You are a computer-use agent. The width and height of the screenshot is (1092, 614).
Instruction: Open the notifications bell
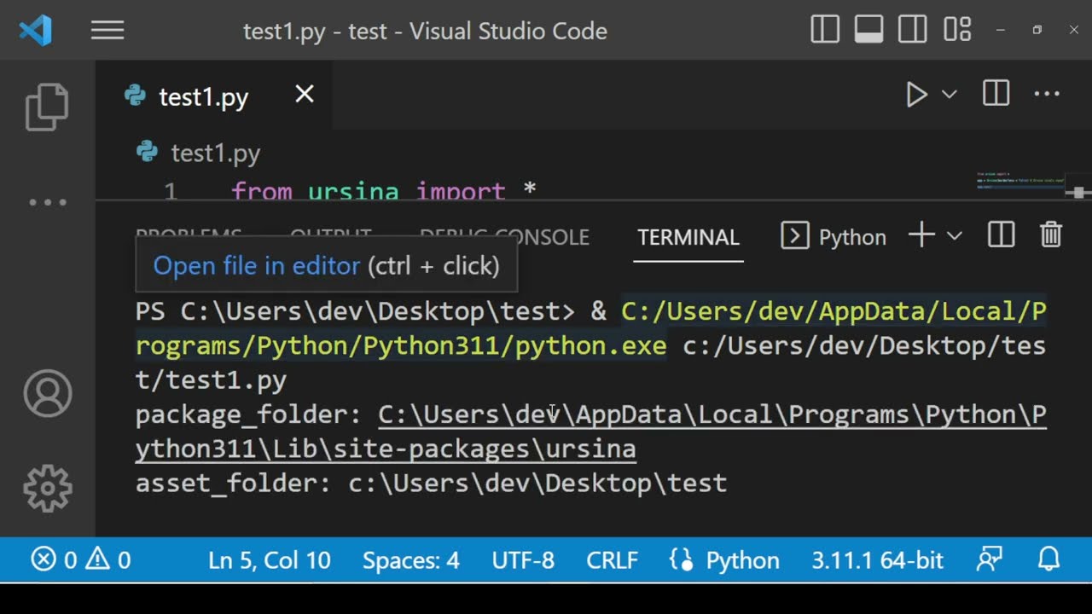[x=1048, y=559]
